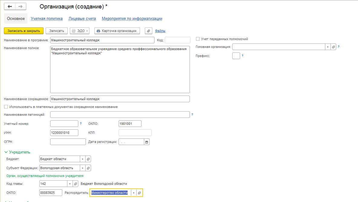
Task: Open the Распорядитель record icon
Action: [x=139, y=193]
